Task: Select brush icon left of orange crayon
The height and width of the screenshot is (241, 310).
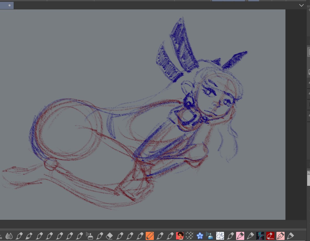Action: tap(140, 236)
